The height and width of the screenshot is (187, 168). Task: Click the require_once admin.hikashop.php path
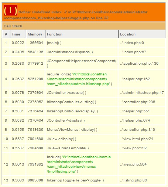(x=79, y=79)
